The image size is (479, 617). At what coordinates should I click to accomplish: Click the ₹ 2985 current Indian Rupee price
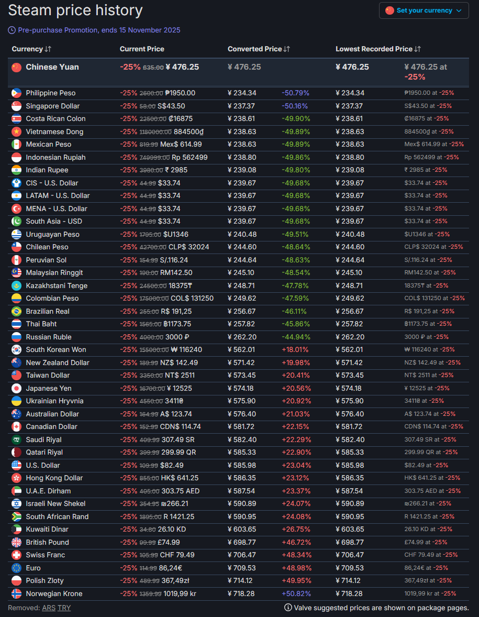(176, 170)
